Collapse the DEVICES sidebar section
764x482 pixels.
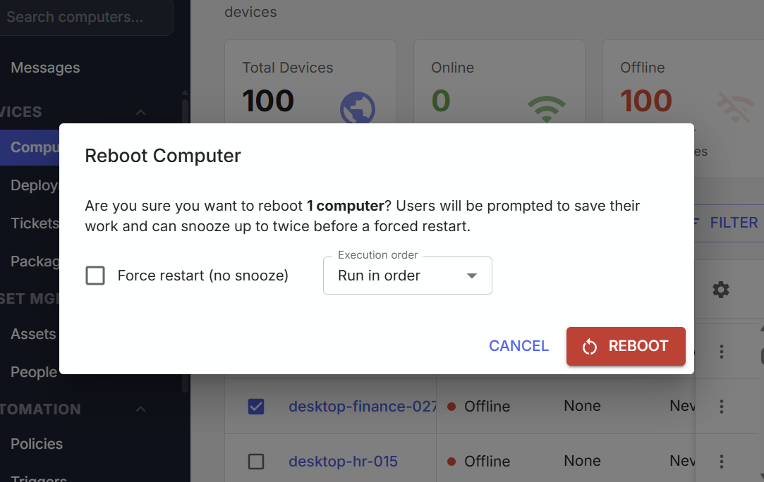tap(140, 112)
